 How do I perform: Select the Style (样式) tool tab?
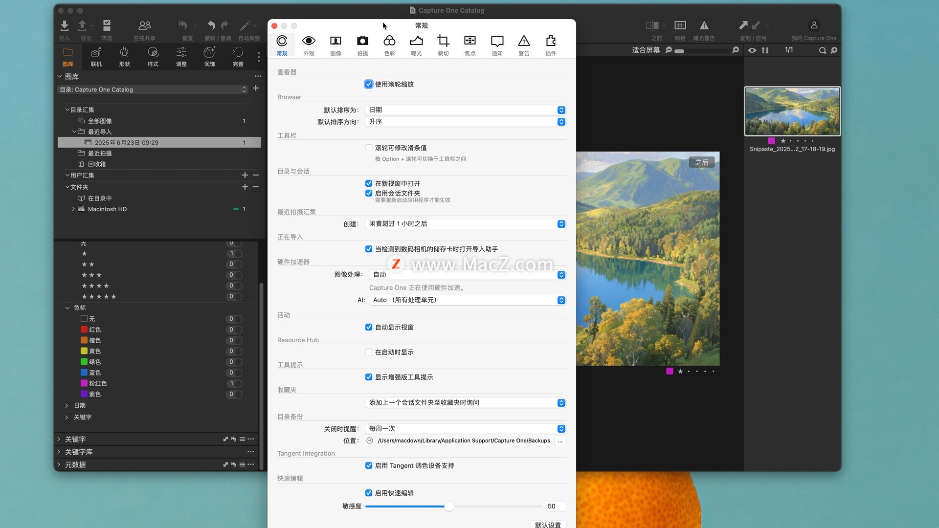(153, 57)
